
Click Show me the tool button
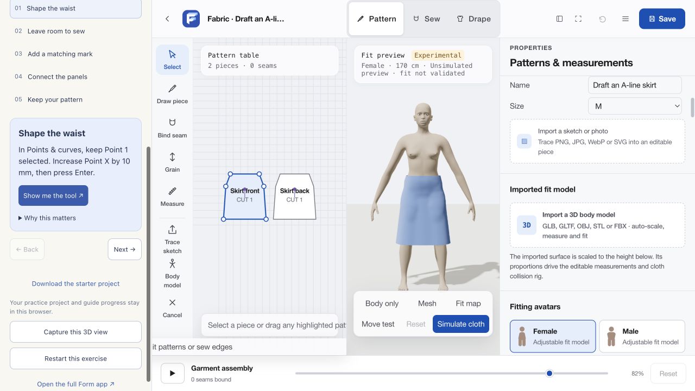[53, 195]
